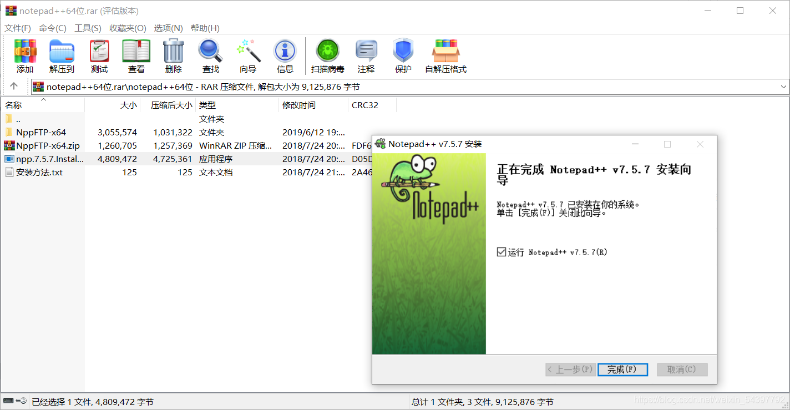
Task: Click the NppFTP-x64.zip archive icon
Action: click(9, 145)
